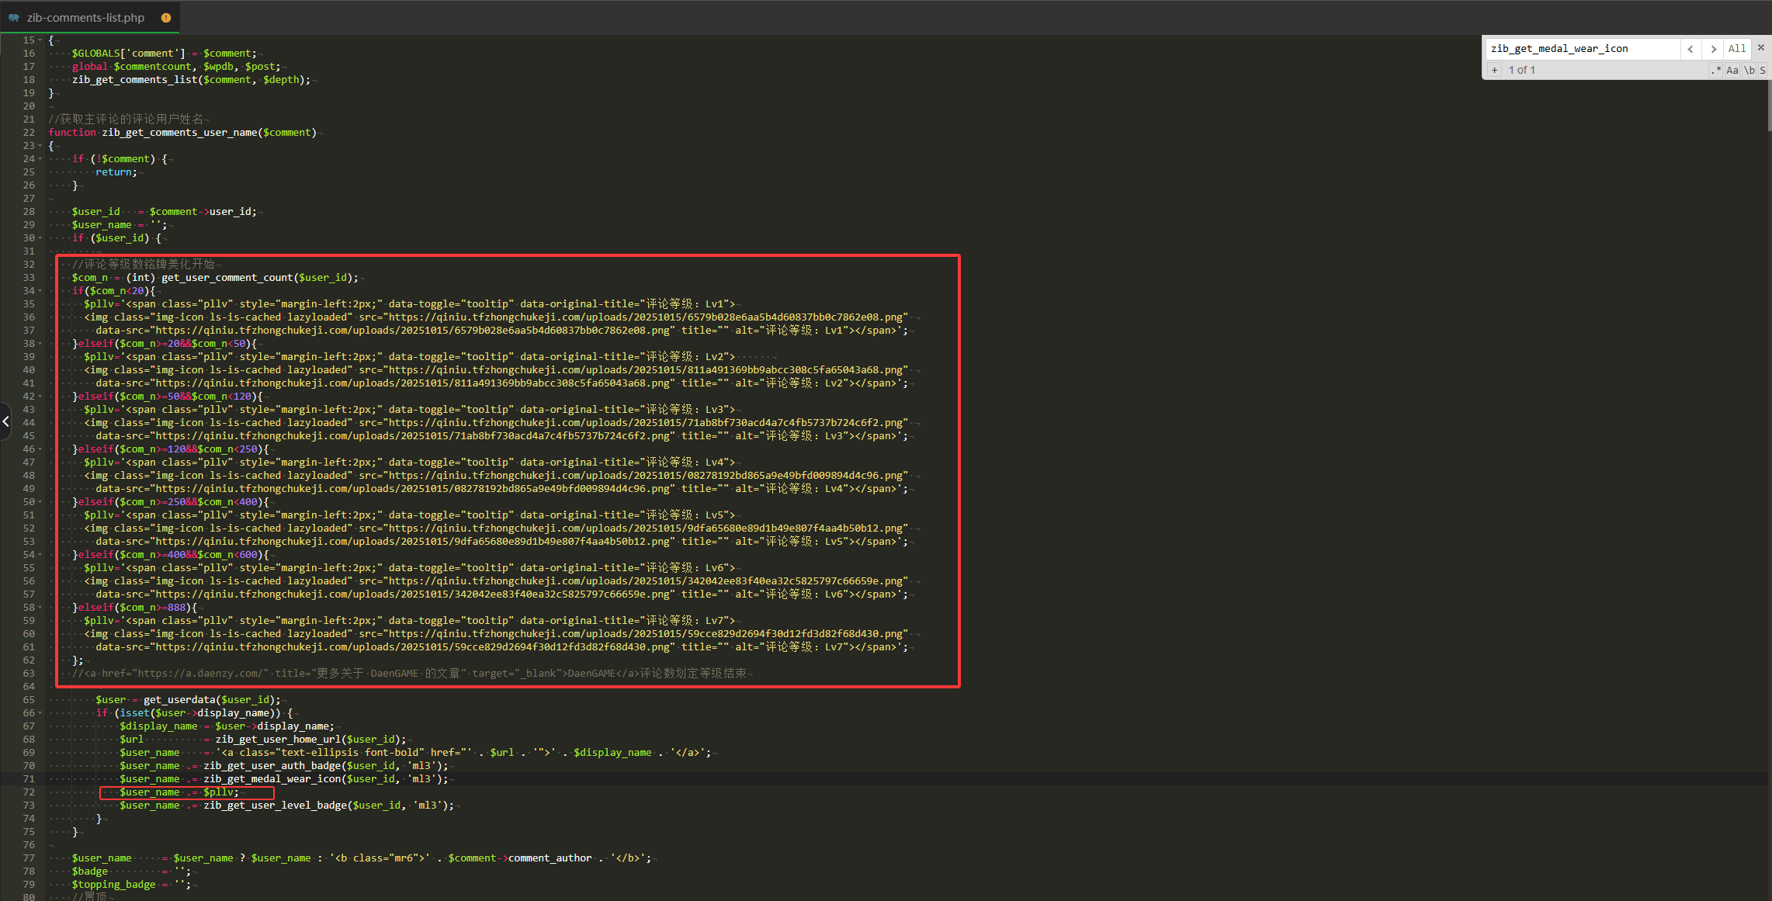Screen dimensions: 1772x901
Task: Click line number 72 in gutter
Action: (29, 792)
